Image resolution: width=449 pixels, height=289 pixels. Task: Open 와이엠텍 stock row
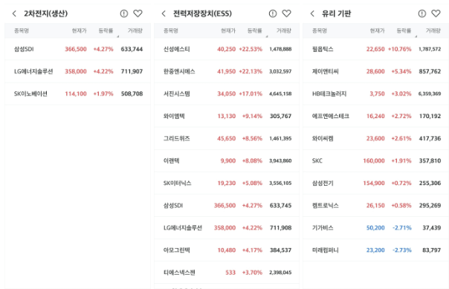pos(227,116)
